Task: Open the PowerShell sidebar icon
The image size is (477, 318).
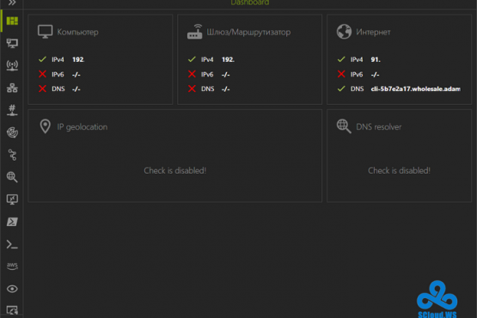Action: click(x=12, y=222)
